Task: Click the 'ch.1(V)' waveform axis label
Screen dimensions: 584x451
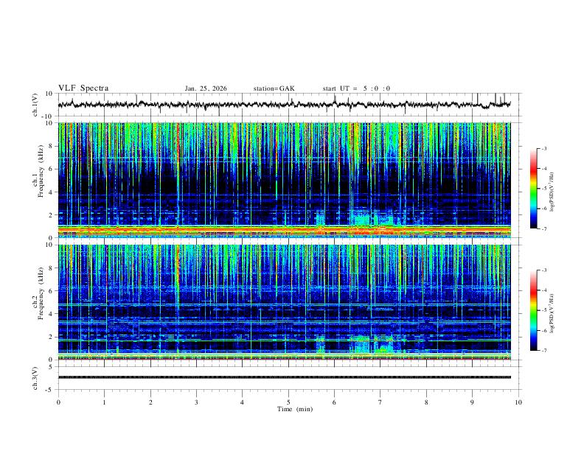Action: (35, 105)
